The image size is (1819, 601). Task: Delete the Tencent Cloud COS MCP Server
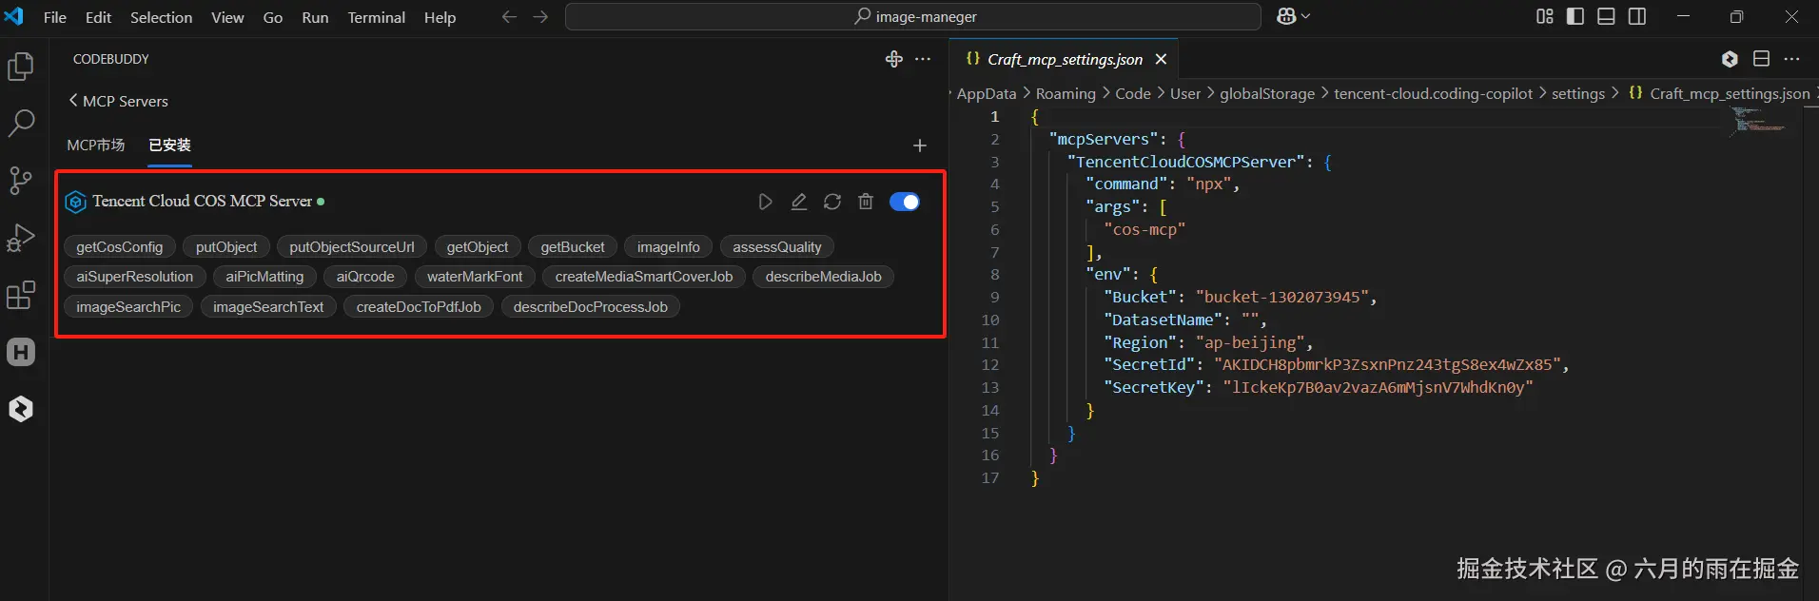[866, 202]
